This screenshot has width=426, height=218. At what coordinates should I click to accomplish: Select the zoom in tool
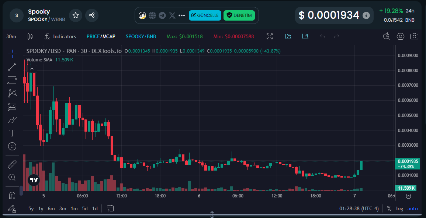coord(12,178)
